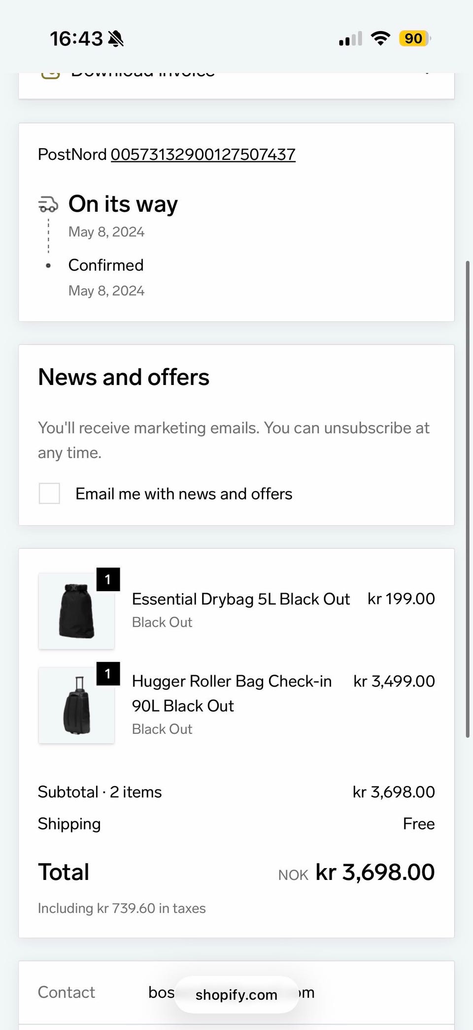Viewport: 473px width, 1030px height.
Task: Tap the quantity badge on the Drybag item
Action: 108,579
